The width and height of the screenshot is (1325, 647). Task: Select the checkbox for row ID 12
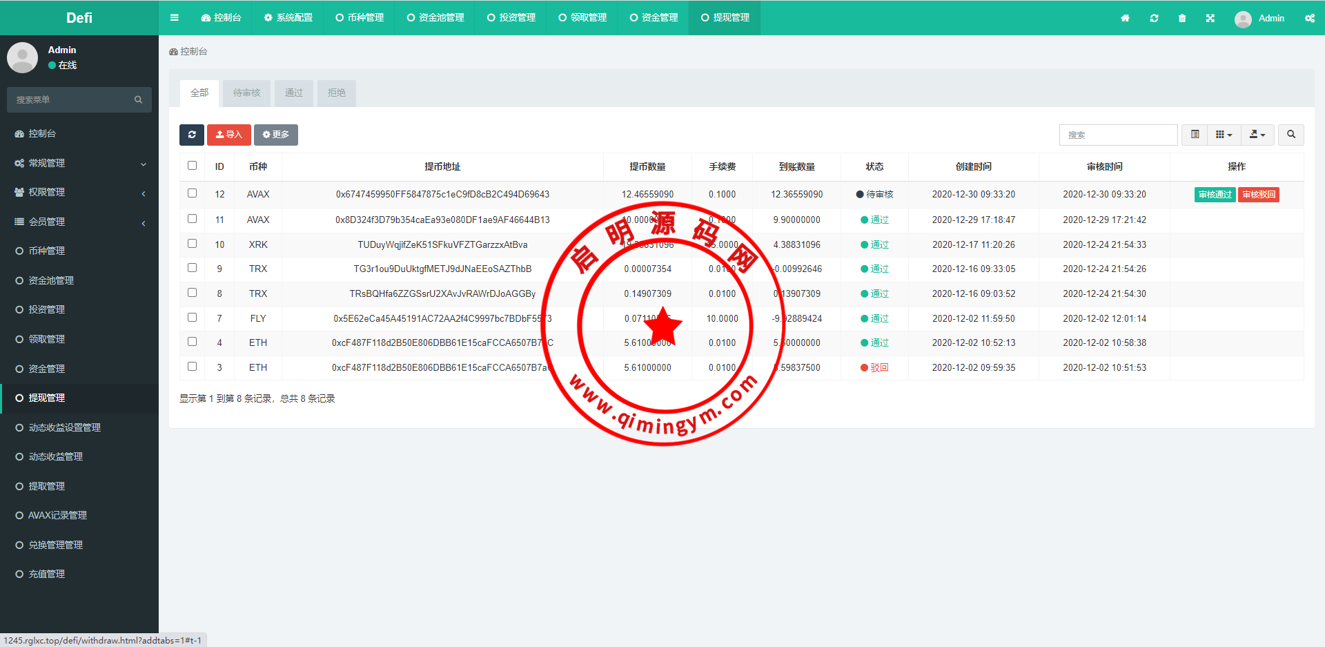[192, 193]
